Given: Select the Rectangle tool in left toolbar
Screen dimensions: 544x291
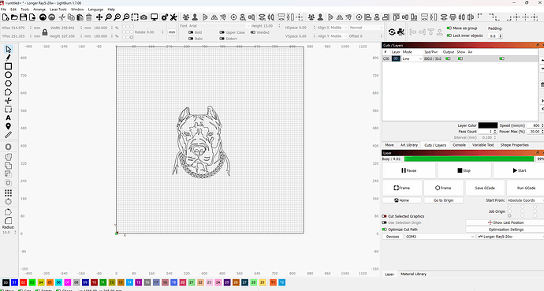Looking at the screenshot, I should pos(9,66).
